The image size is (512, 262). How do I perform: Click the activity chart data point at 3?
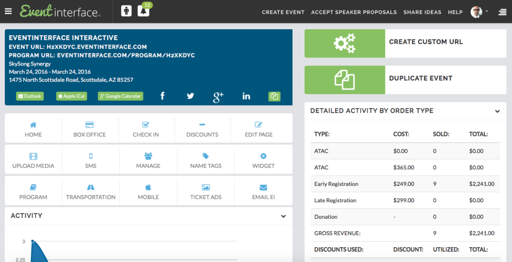33,241
